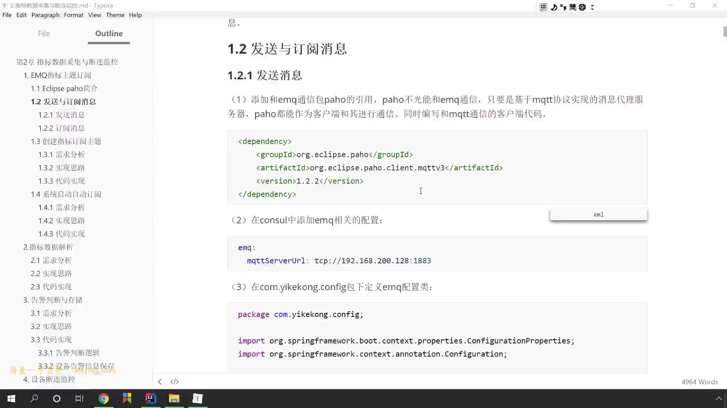Switch to Google Chrome from taskbar
The width and height of the screenshot is (727, 408).
103,399
